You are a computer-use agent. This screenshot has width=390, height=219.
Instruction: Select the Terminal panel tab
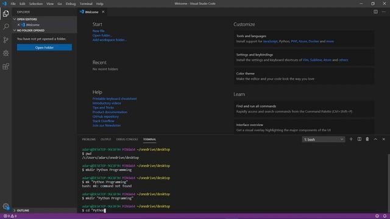click(x=149, y=139)
